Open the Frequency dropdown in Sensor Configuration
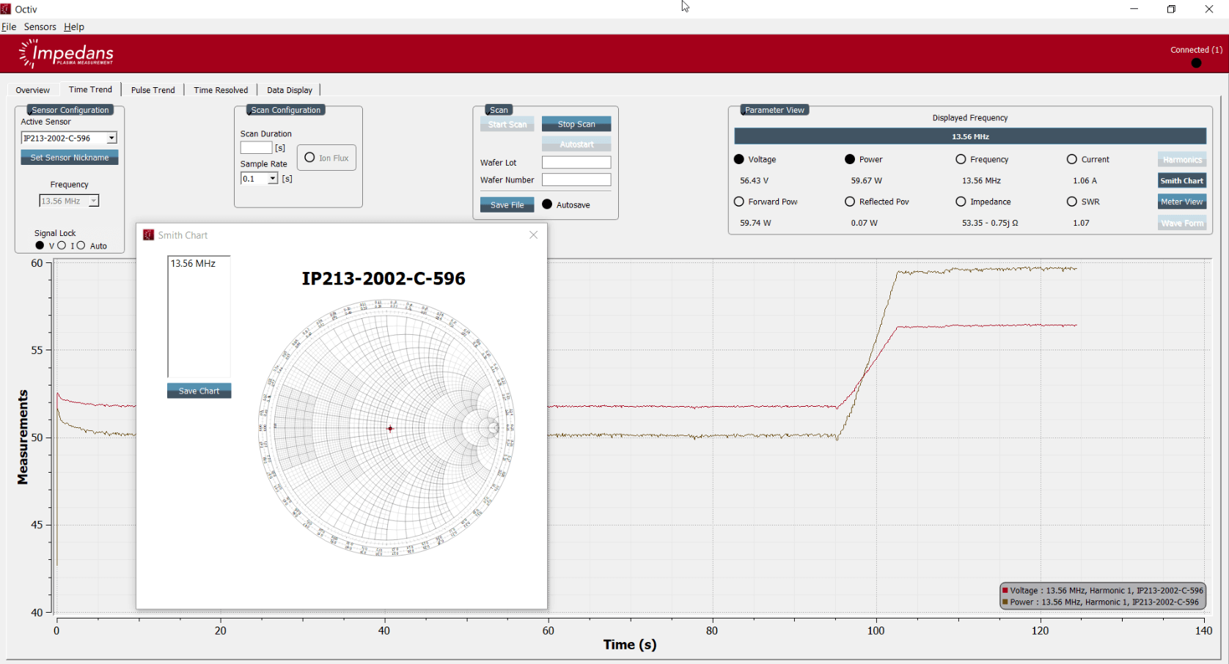 click(x=93, y=201)
